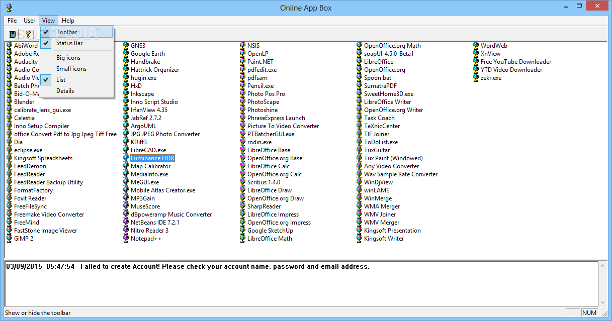
Task: Click the icon next to LibreOffice Base
Action: tap(243, 150)
